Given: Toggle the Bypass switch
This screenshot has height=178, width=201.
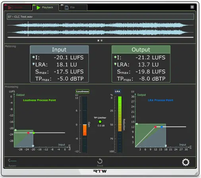Looking at the screenshot, I should point(12,161).
